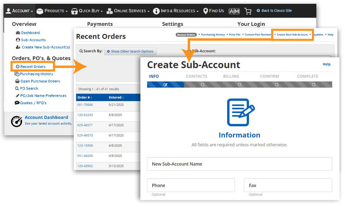Select the Payments tab

pos(100,24)
